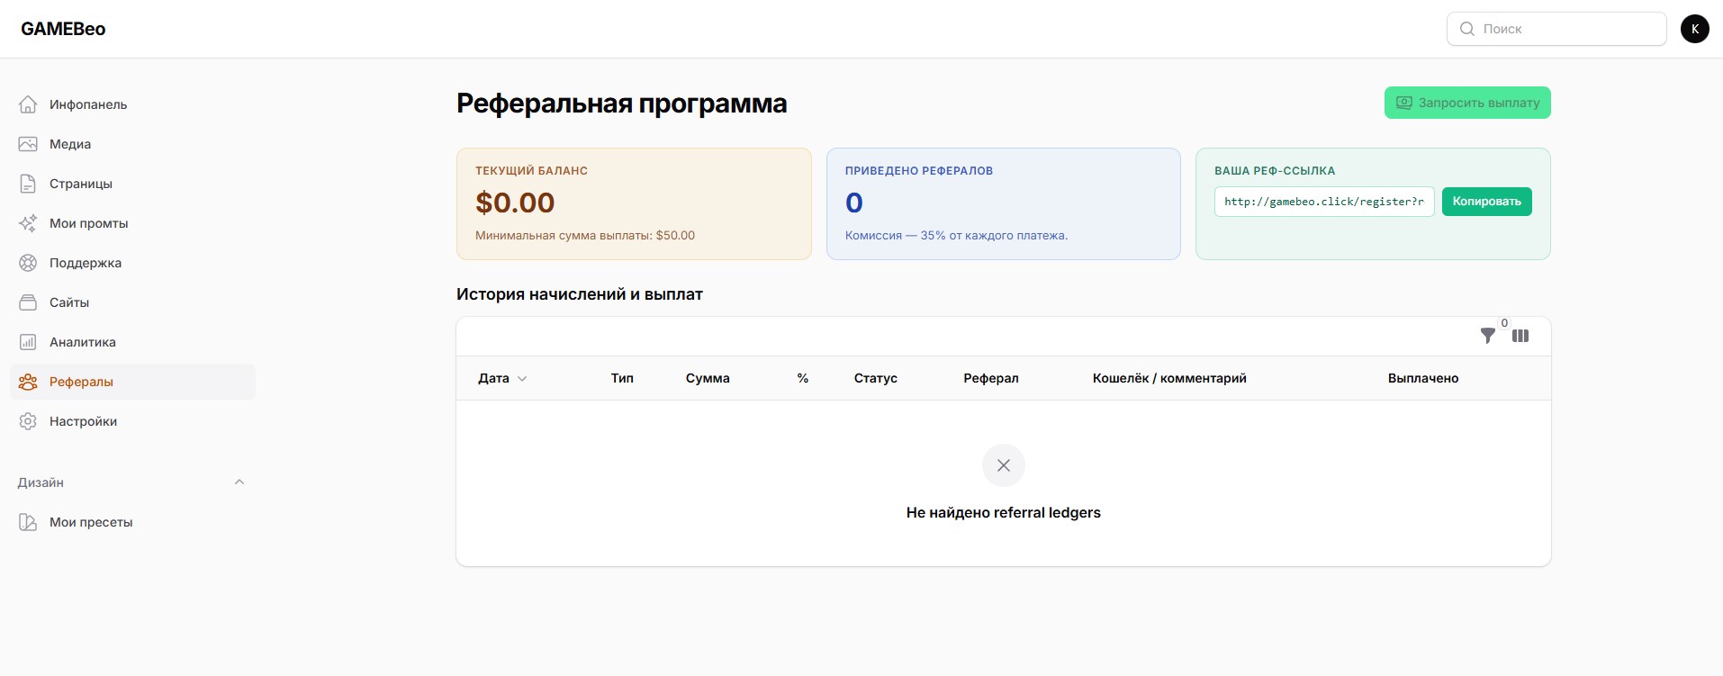The width and height of the screenshot is (1723, 676).
Task: Toggle table columns via columns icon
Action: coord(1520,336)
